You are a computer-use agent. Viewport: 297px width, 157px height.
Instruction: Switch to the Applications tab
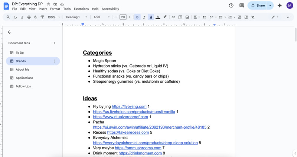33,78
